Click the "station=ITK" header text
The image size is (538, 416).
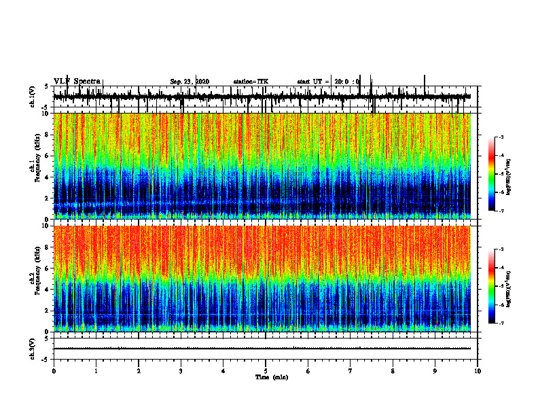point(251,82)
